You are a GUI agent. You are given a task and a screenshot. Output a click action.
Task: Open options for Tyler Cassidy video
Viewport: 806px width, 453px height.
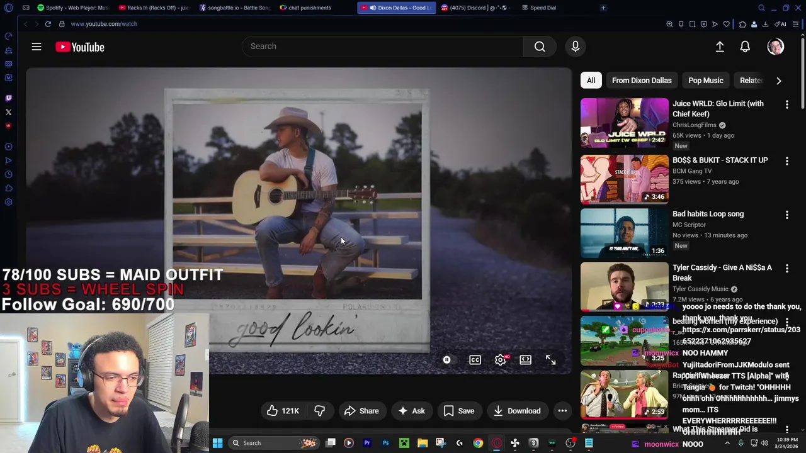pos(786,269)
